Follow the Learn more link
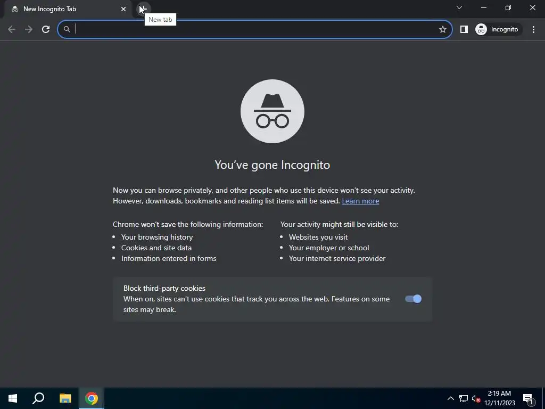Screen dimensions: 545x409 coord(360,201)
